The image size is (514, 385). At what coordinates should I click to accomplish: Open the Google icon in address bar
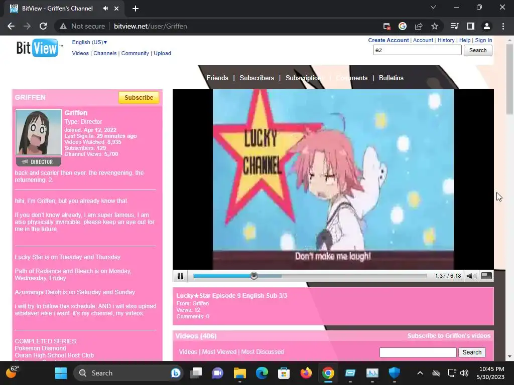(x=403, y=26)
